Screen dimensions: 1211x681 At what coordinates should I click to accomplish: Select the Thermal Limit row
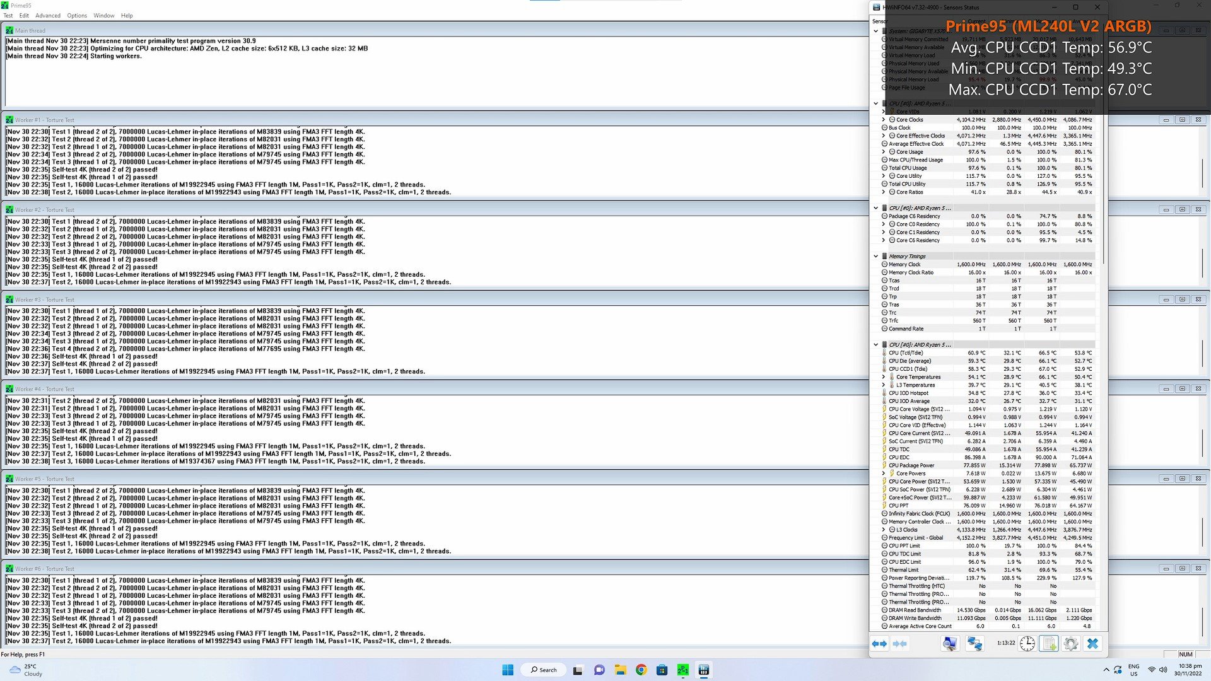pos(987,570)
